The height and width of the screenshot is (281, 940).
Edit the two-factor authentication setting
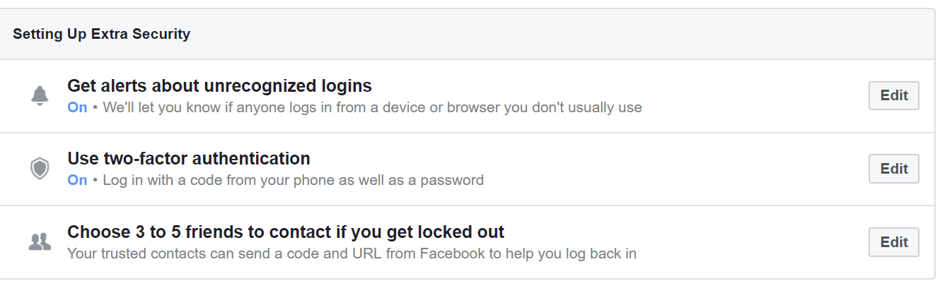tap(893, 169)
